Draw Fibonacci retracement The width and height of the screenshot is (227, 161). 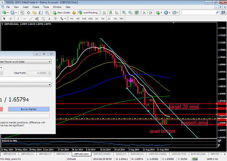[x=43, y=18]
